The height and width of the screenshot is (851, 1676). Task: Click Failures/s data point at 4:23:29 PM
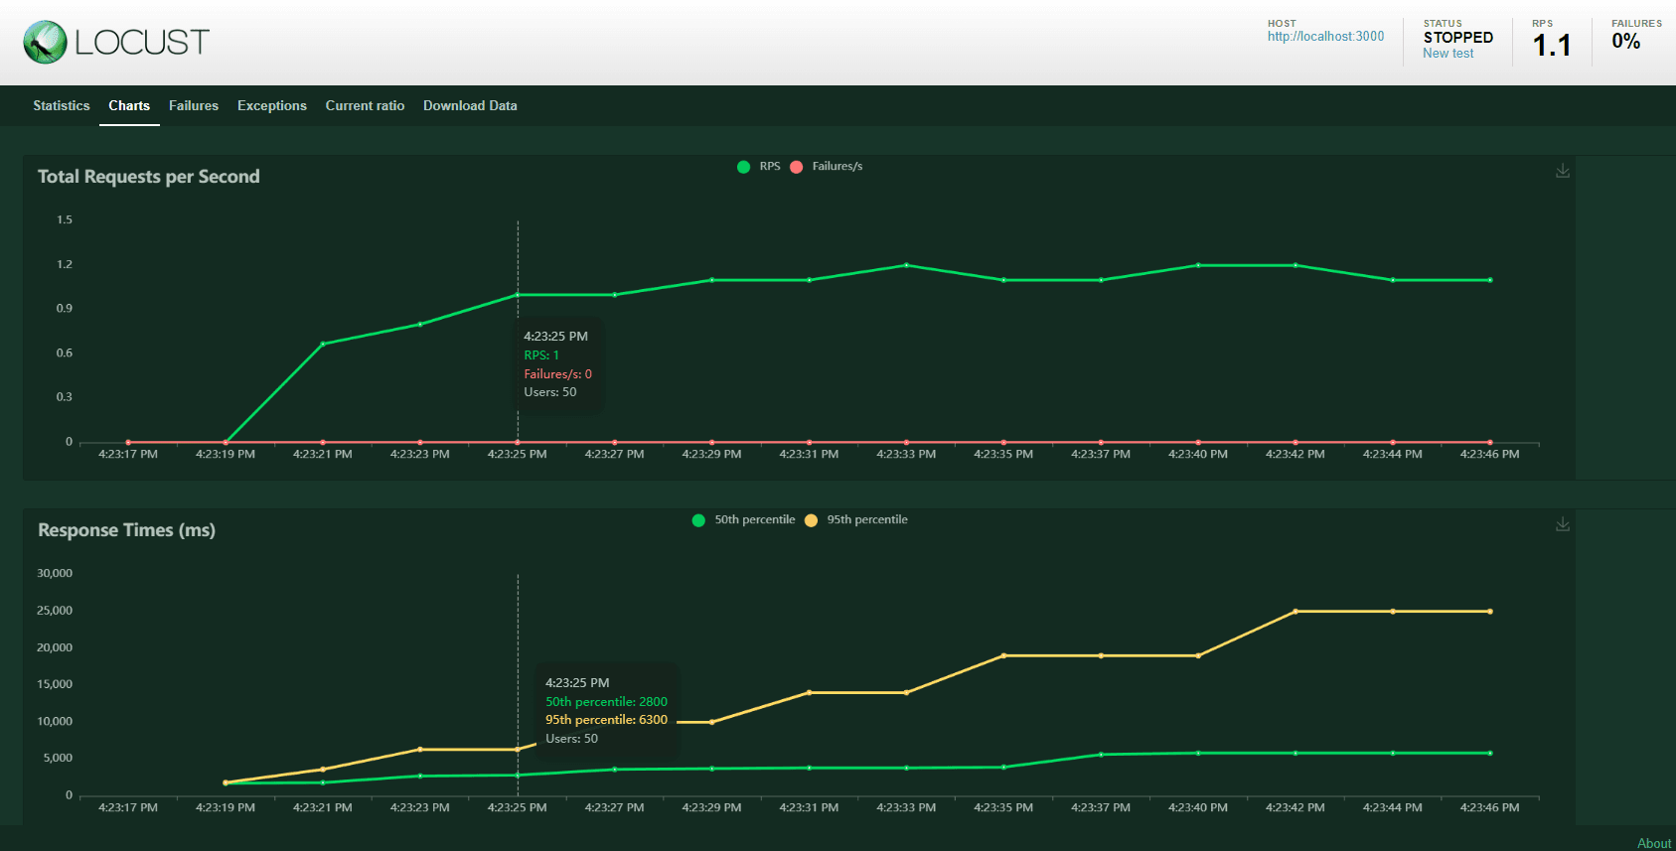pos(711,442)
